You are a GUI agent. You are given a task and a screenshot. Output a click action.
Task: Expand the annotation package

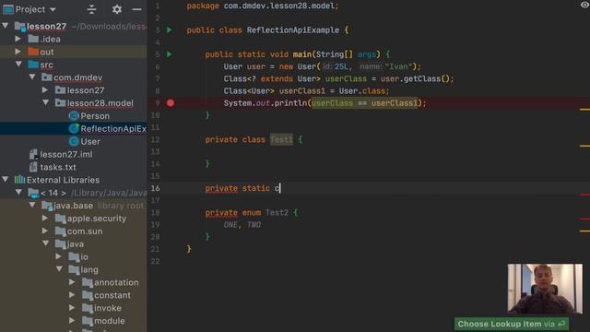coord(72,282)
